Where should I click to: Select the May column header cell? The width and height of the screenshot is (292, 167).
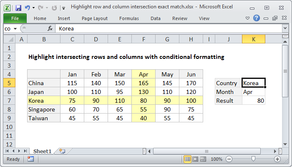[x=167, y=74]
